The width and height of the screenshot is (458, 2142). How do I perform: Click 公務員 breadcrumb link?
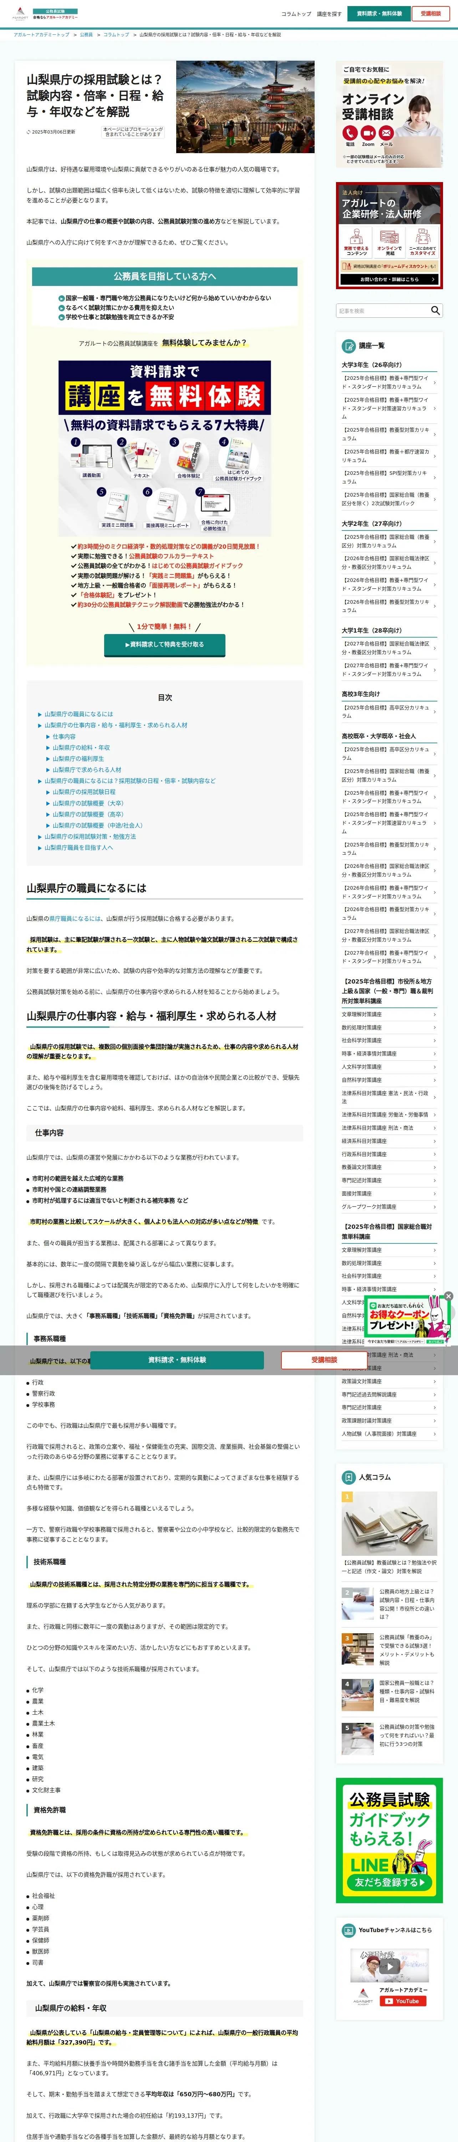coord(86,35)
